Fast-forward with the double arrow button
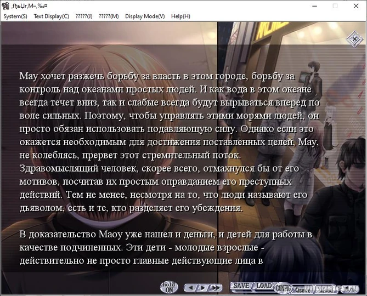 coord(216,288)
